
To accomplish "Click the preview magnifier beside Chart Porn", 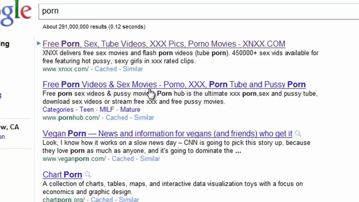I will pyautogui.click(x=88, y=175).
